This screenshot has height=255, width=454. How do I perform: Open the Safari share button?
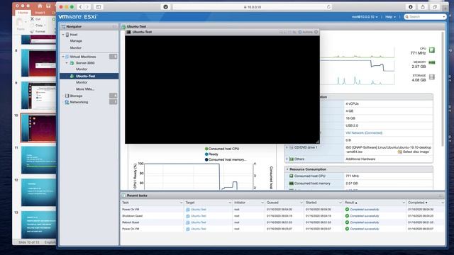coord(423,6)
